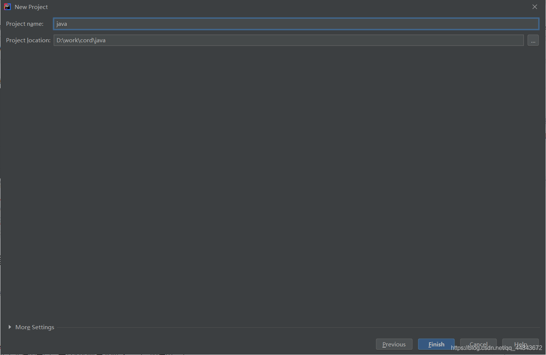Cancel the New Project dialog
Viewport: 546px width, 355px height.
[478, 344]
